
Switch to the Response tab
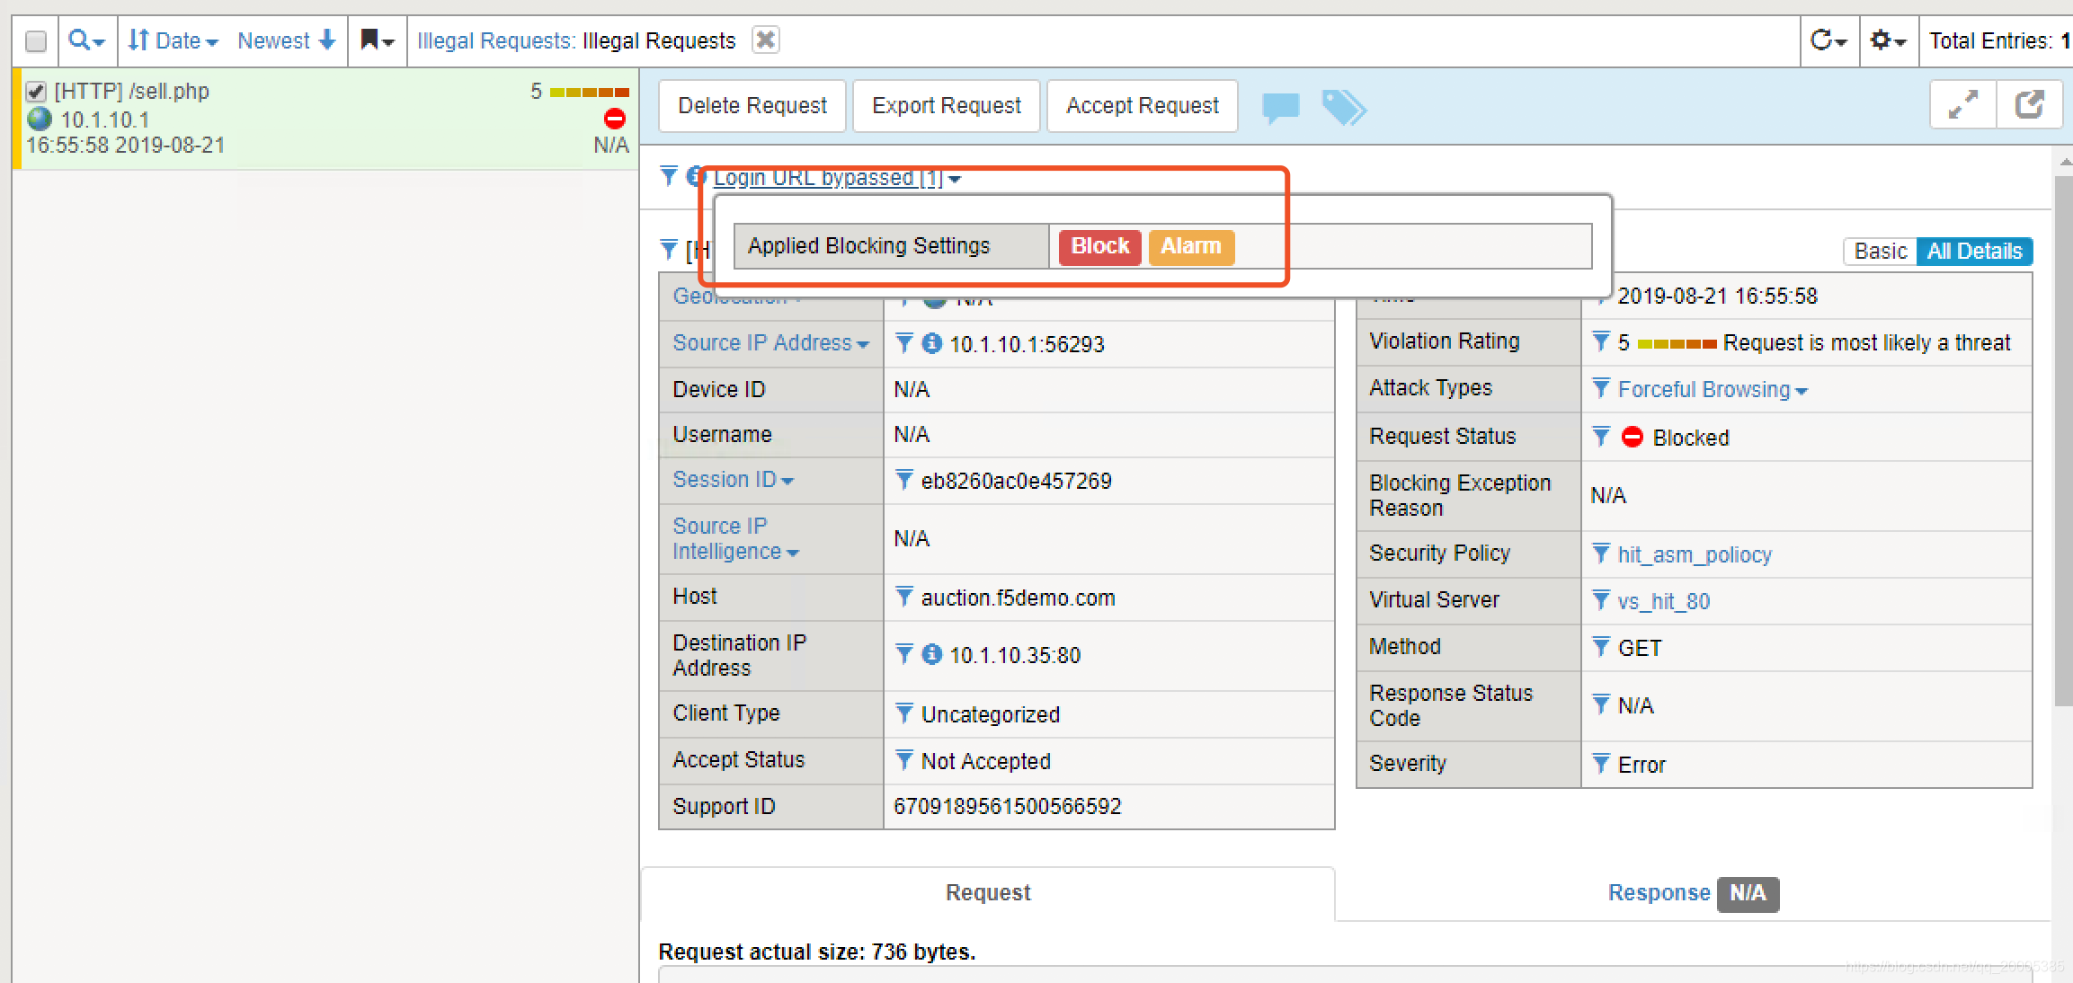pyautogui.click(x=1659, y=893)
